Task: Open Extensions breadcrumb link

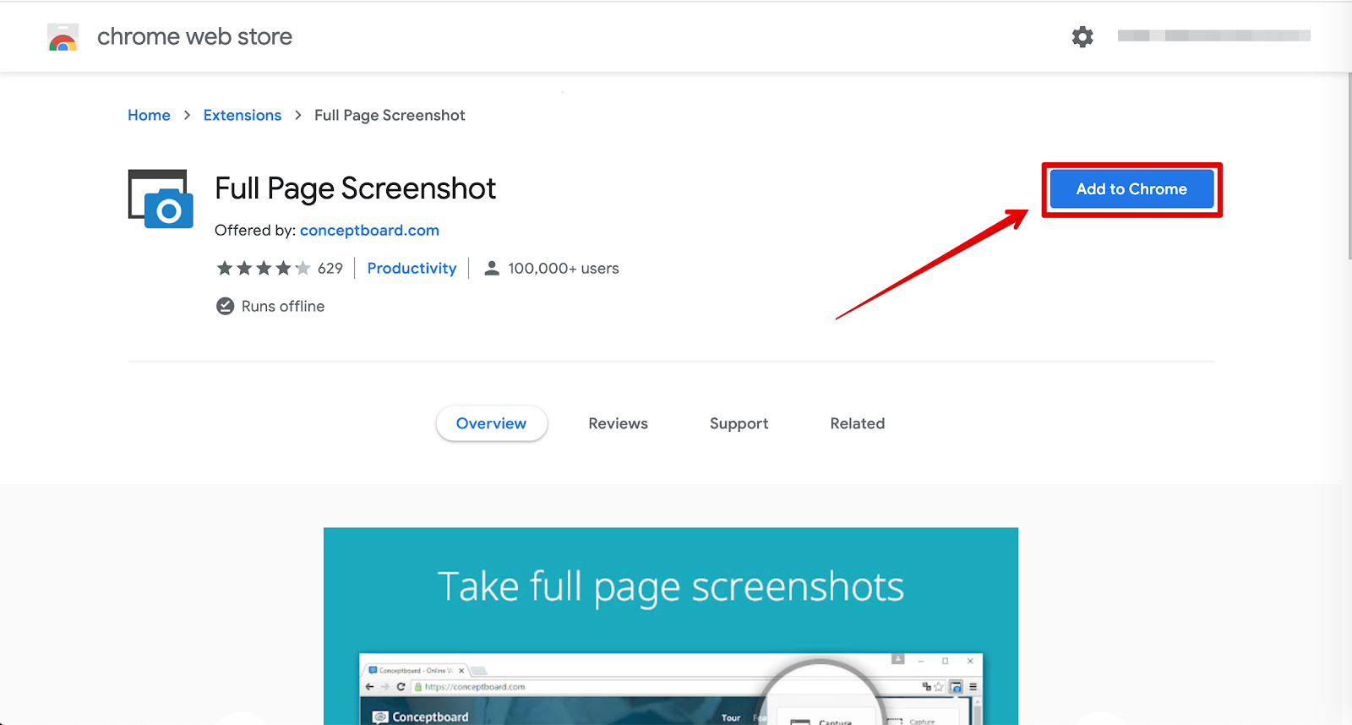Action: point(243,115)
